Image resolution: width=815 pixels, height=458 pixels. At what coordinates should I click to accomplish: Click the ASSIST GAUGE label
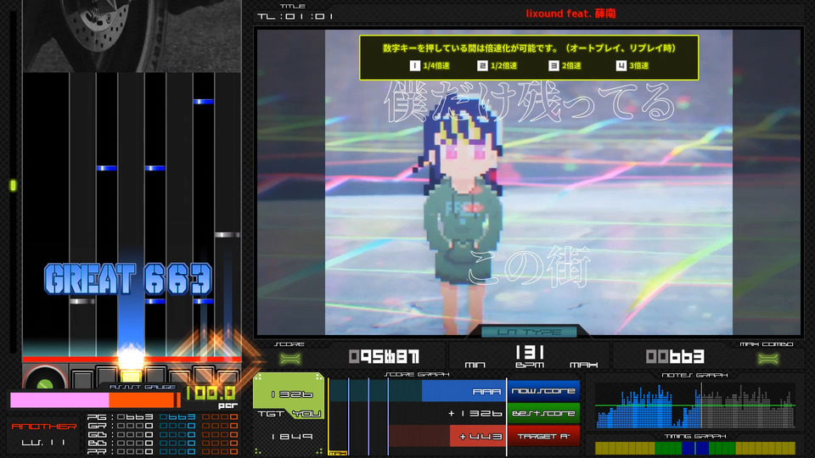coord(143,388)
